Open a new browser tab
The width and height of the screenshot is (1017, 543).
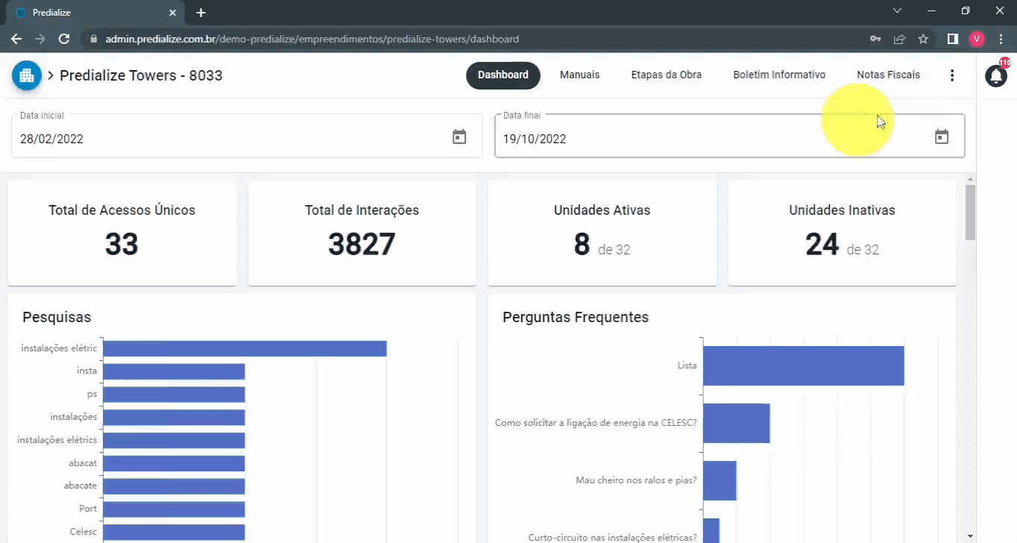pyautogui.click(x=201, y=13)
